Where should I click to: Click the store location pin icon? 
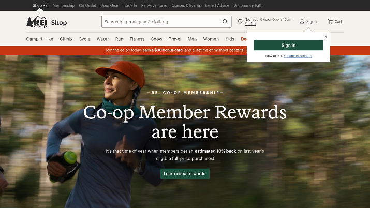(240, 22)
